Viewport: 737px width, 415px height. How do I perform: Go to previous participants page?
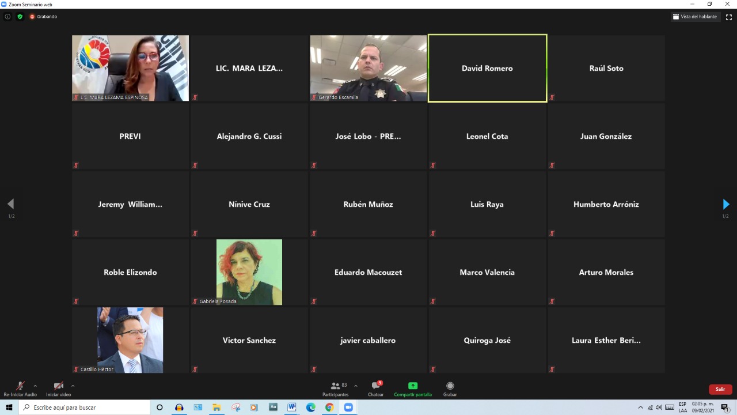click(10, 204)
